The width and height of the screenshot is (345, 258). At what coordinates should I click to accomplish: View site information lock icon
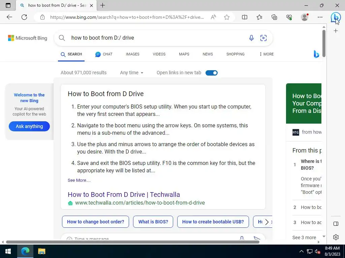coord(42,17)
